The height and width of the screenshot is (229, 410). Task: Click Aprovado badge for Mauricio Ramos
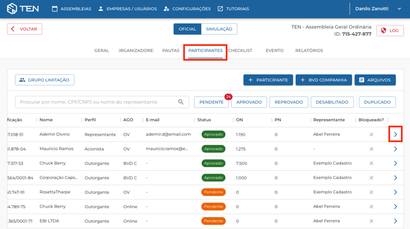click(213, 149)
